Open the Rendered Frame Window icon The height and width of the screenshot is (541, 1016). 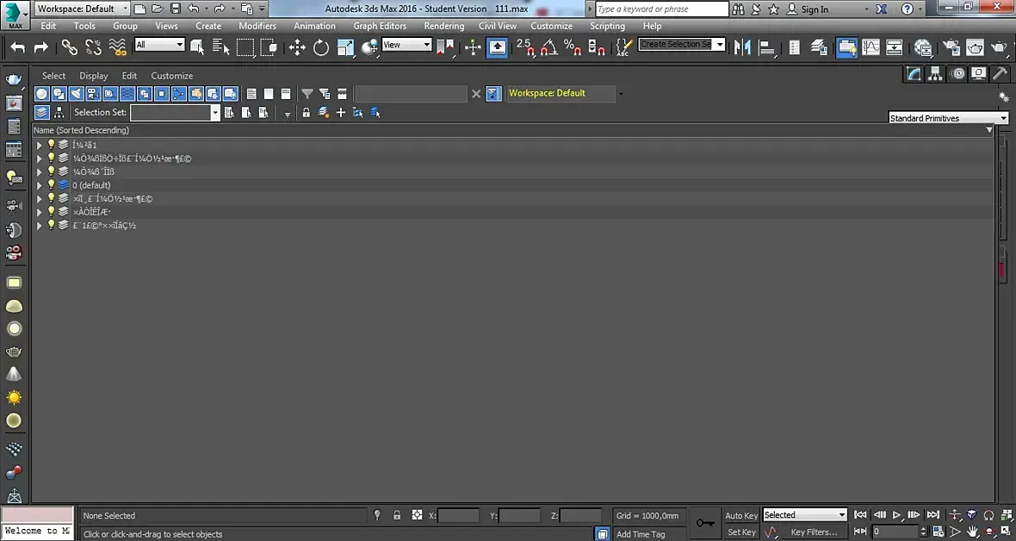[x=976, y=47]
